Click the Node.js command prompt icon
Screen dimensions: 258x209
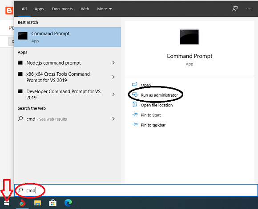pos(20,63)
